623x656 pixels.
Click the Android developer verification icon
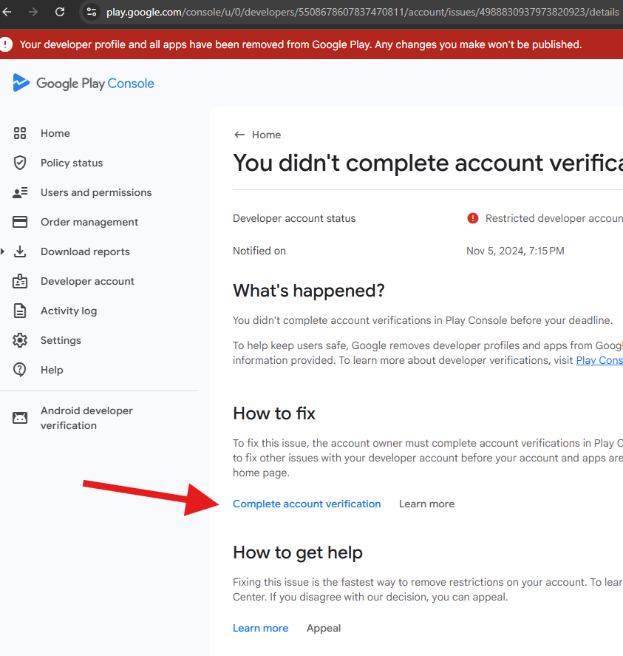[x=20, y=418]
